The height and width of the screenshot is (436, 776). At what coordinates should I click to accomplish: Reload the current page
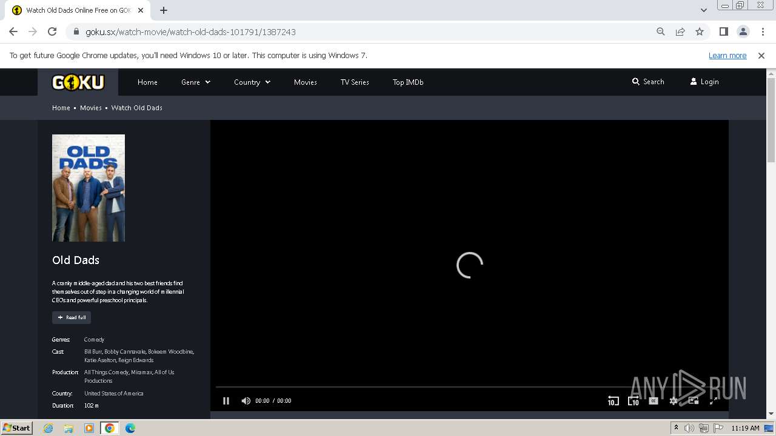tap(52, 31)
